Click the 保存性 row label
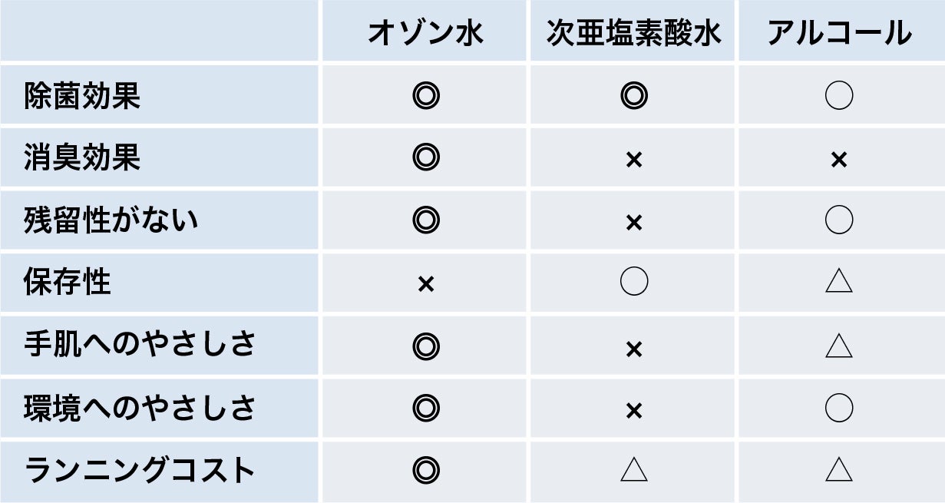Screen dimensions: 945x503 [68, 283]
